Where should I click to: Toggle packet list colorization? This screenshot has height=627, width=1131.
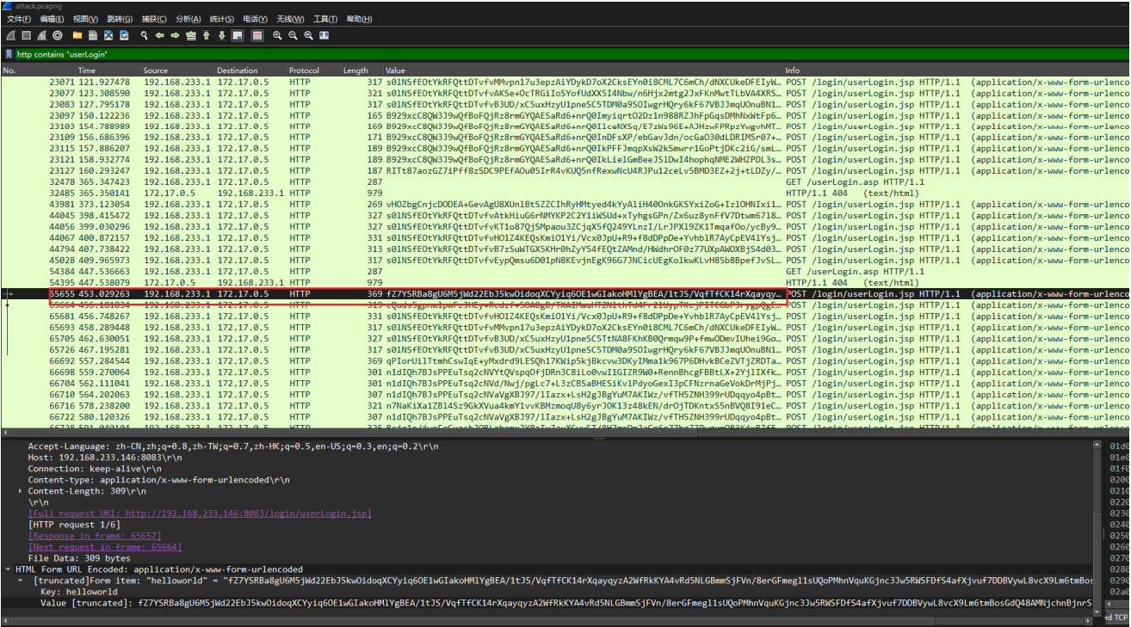[x=257, y=35]
